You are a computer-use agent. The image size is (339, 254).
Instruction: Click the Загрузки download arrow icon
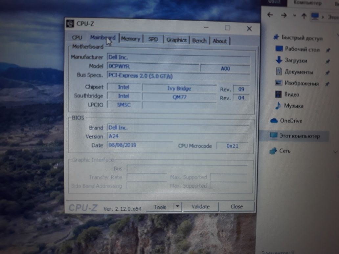pos(279,60)
